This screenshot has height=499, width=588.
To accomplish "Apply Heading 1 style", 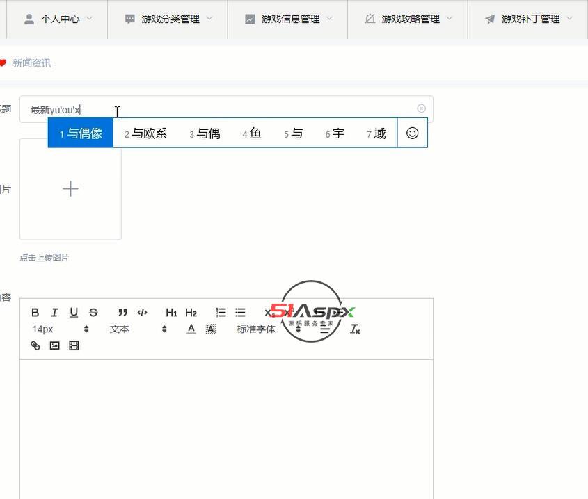I will pyautogui.click(x=171, y=313).
